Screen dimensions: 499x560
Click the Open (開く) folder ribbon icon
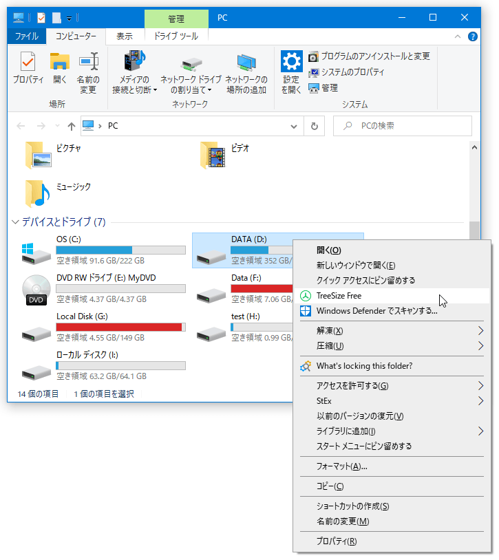point(60,61)
